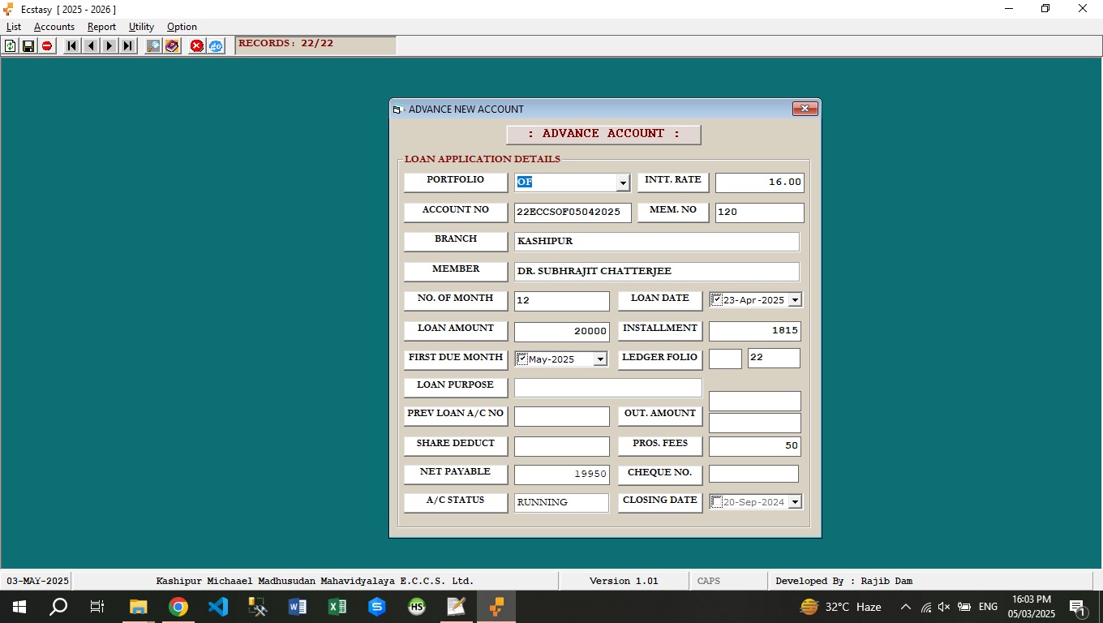The image size is (1103, 623).
Task: Navigate to the next record
Action: click(x=109, y=46)
